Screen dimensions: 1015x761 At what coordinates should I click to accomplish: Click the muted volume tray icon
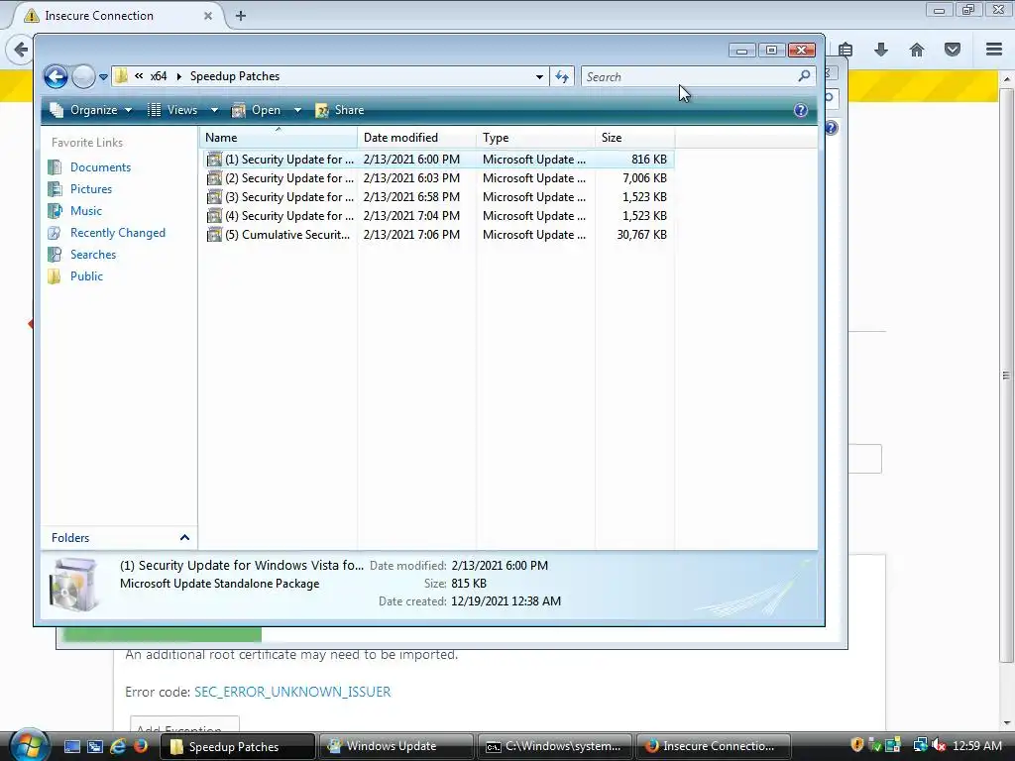point(940,745)
